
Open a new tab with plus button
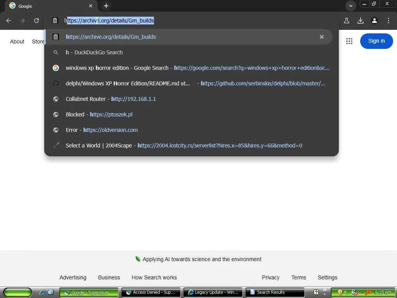point(106,6)
